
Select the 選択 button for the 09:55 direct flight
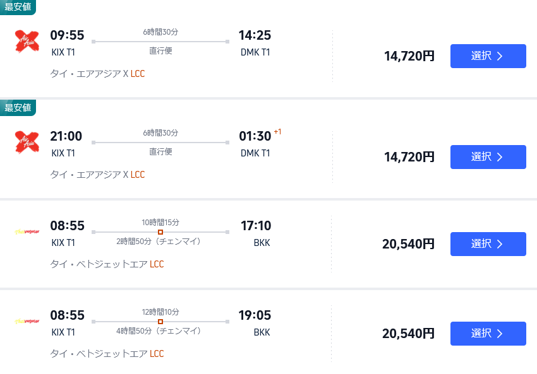(488, 56)
